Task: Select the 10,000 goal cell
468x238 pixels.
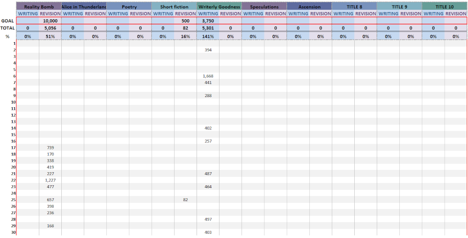Action: click(x=50, y=21)
